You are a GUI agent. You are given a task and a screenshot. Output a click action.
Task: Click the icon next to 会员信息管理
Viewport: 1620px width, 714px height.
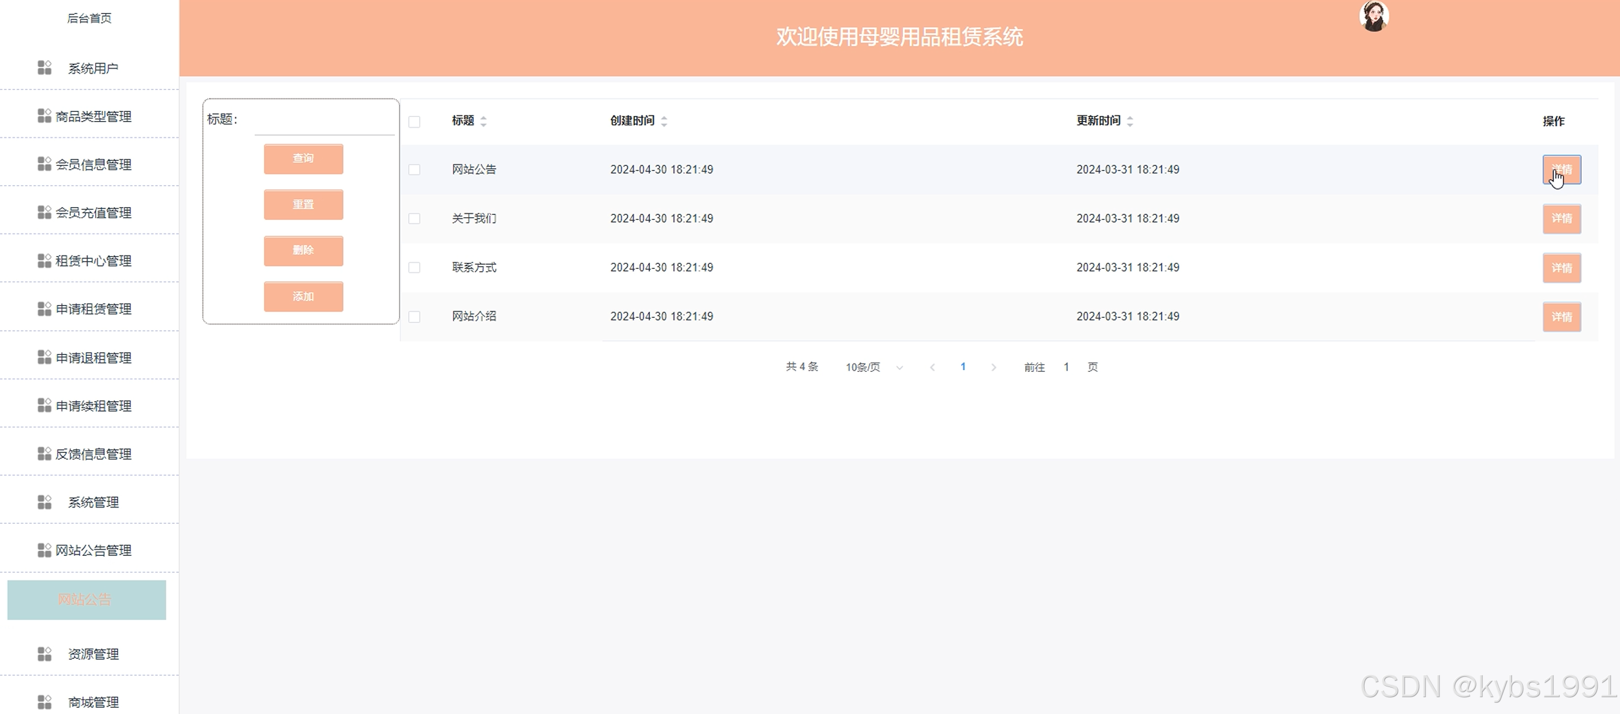[x=44, y=164]
